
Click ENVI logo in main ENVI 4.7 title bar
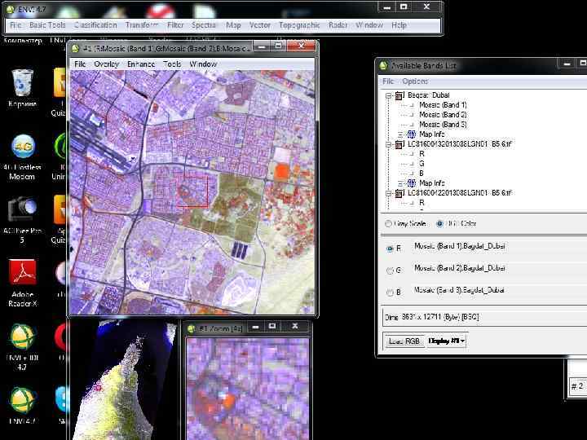tap(11, 9)
